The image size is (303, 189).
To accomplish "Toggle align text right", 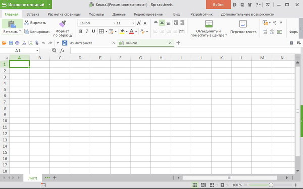I will tap(169, 31).
